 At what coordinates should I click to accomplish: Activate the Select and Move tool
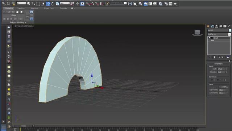[48, 4]
